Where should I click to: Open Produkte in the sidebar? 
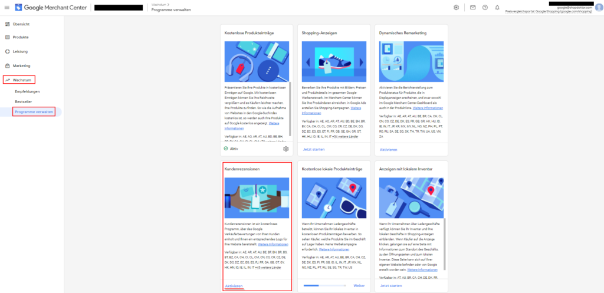pyautogui.click(x=21, y=37)
